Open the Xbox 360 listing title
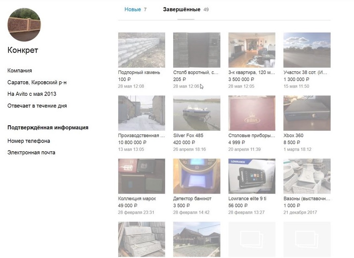Image resolution: width=354 pixels, height=258 pixels. click(x=293, y=136)
